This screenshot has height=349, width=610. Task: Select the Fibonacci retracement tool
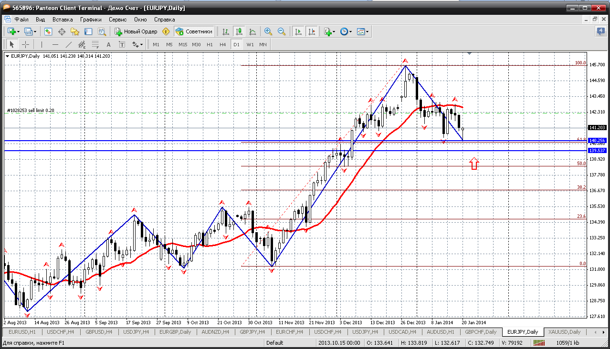(95, 44)
